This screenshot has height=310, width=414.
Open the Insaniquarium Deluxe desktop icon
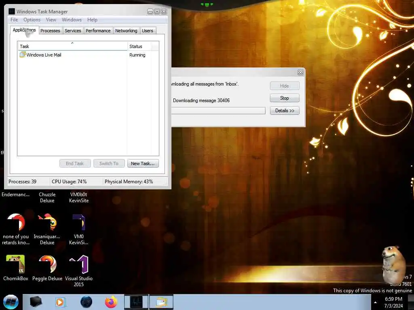coord(47,229)
